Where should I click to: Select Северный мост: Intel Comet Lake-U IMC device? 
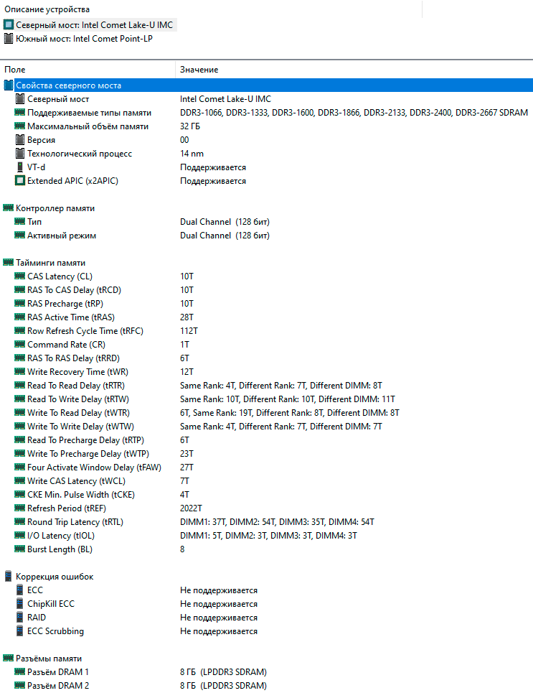[x=95, y=24]
